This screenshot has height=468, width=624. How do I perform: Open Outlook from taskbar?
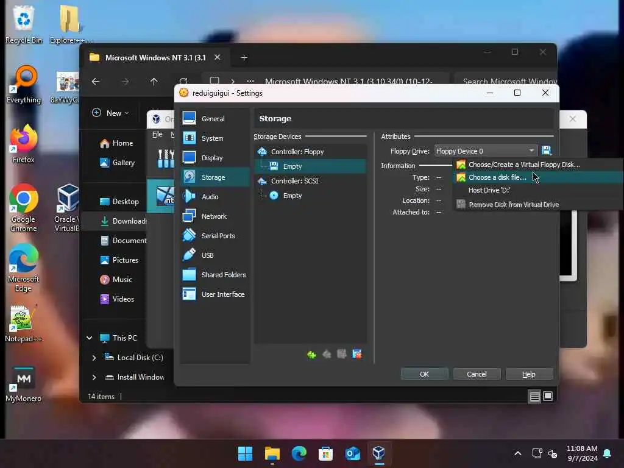[353, 453]
